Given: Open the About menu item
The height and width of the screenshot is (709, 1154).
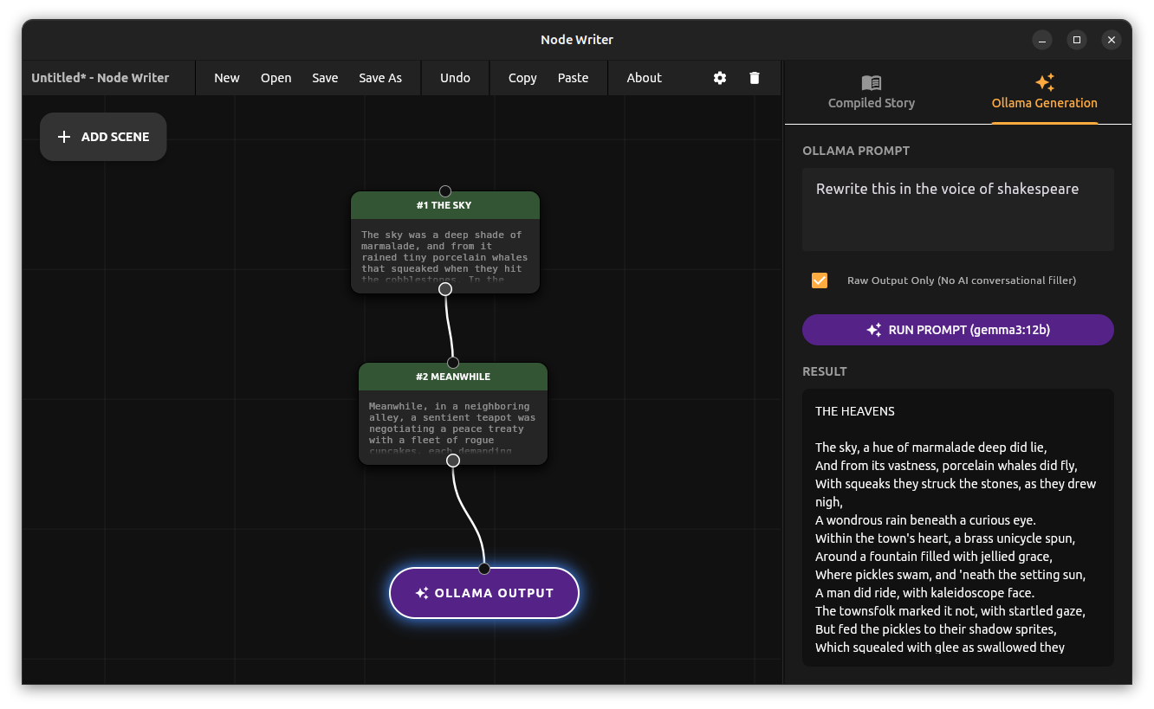Looking at the screenshot, I should point(644,78).
